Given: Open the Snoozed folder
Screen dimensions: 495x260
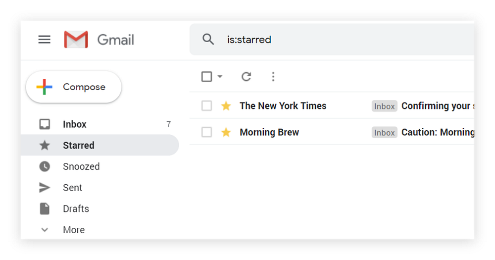Looking at the screenshot, I should point(81,166).
